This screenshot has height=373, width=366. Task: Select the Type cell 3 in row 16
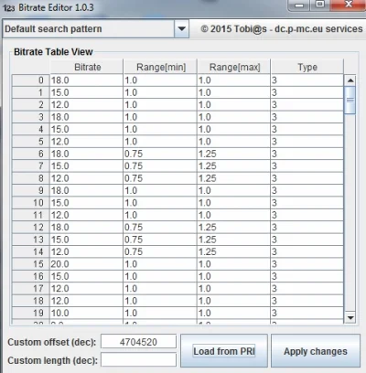pos(307,276)
